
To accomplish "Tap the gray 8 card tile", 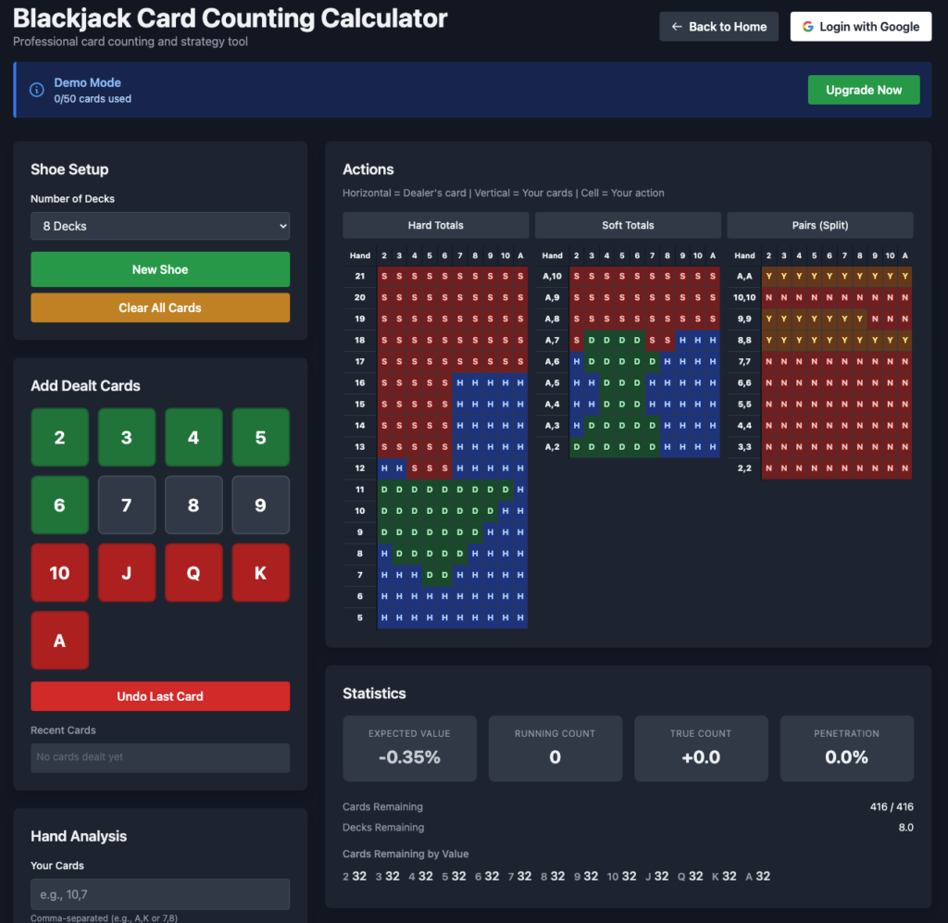I will (x=193, y=505).
